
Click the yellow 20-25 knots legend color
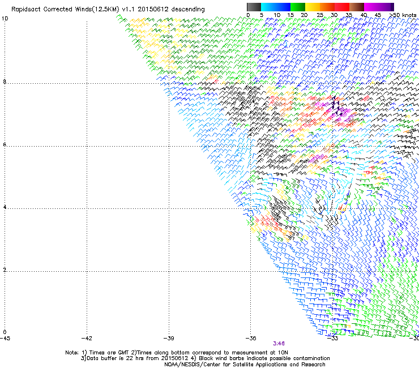[313, 7]
